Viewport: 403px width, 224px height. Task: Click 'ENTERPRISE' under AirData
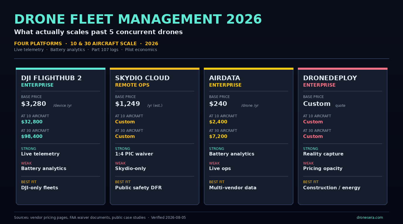[x=225, y=85]
